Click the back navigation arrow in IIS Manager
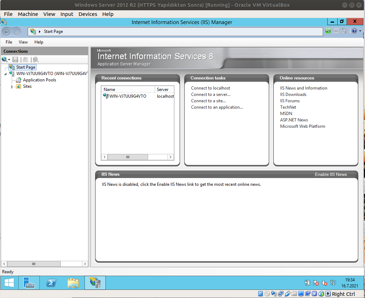The height and width of the screenshot is (298, 365). pyautogui.click(x=6, y=32)
